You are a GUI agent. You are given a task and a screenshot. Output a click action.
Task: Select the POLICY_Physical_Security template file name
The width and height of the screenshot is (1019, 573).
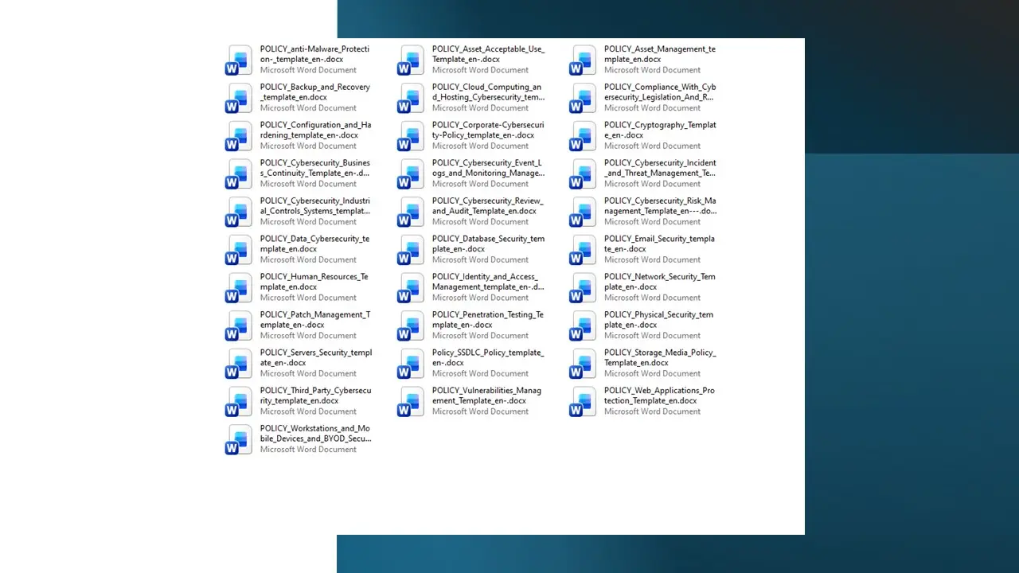[x=658, y=320]
